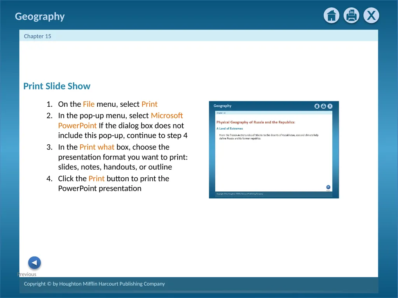Click the 'slides, notes, handouts, or outline' line
The image size is (398, 298).
pyautogui.click(x=115, y=167)
